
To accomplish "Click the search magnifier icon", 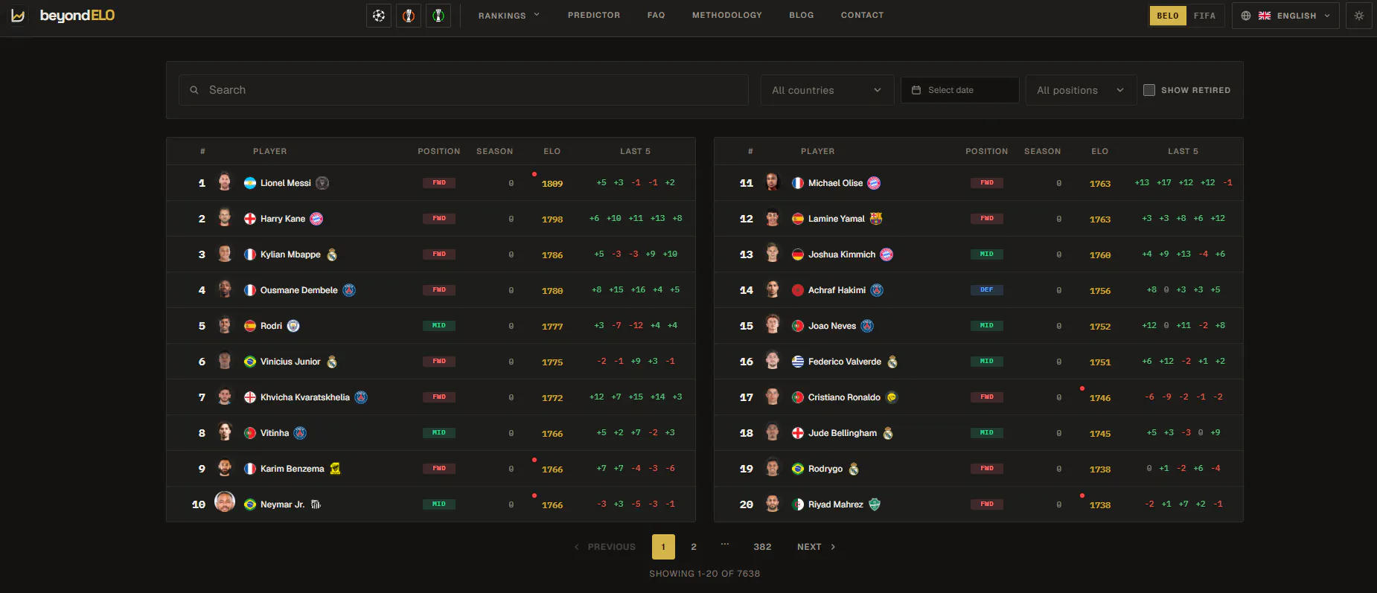I will [x=194, y=90].
